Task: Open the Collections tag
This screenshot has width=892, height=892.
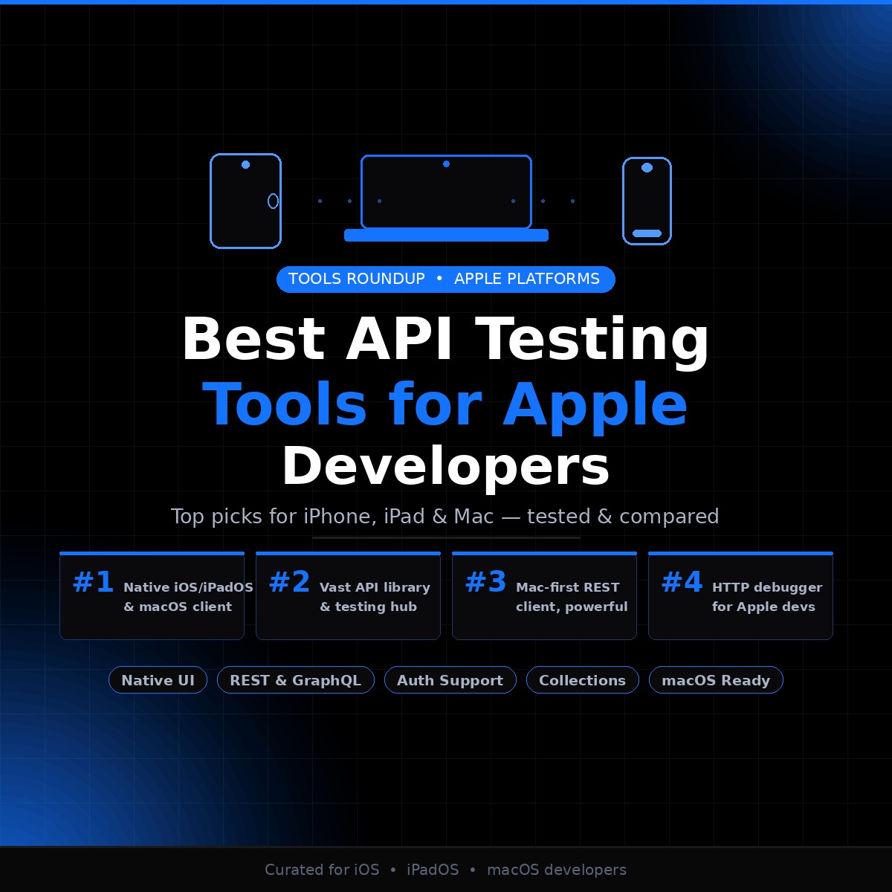Action: (583, 680)
